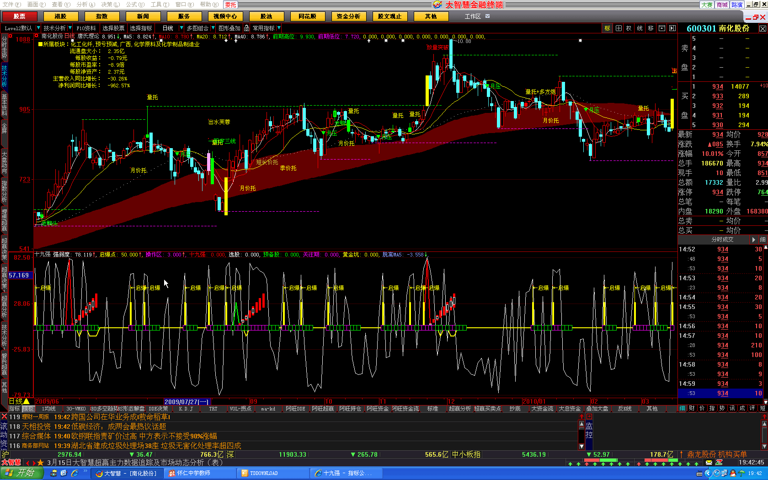Click the 路演 link button
Image resolution: width=768 pixels, height=480 pixels.
[737, 5]
